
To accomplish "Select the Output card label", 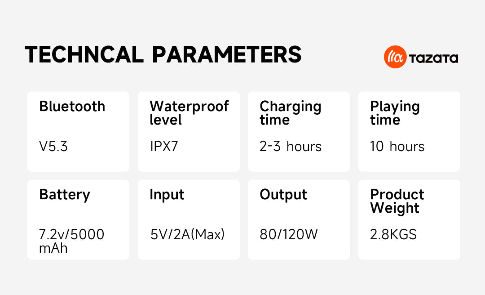I will click(x=283, y=195).
